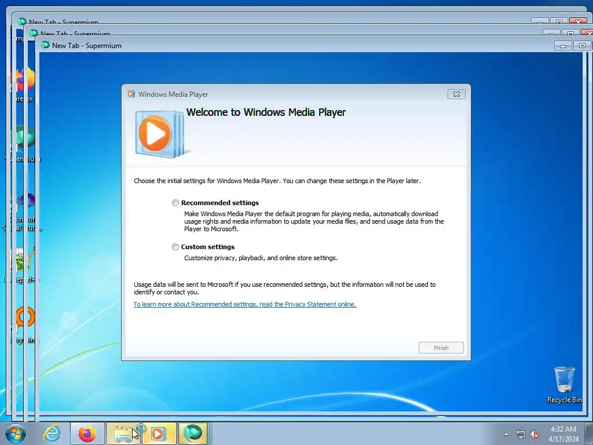Launch Internet Explorer from the taskbar
This screenshot has height=445, width=593.
52,433
